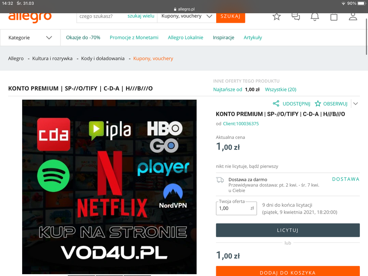
Task: Expand the Kategorie dropdown
Action: 30,38
